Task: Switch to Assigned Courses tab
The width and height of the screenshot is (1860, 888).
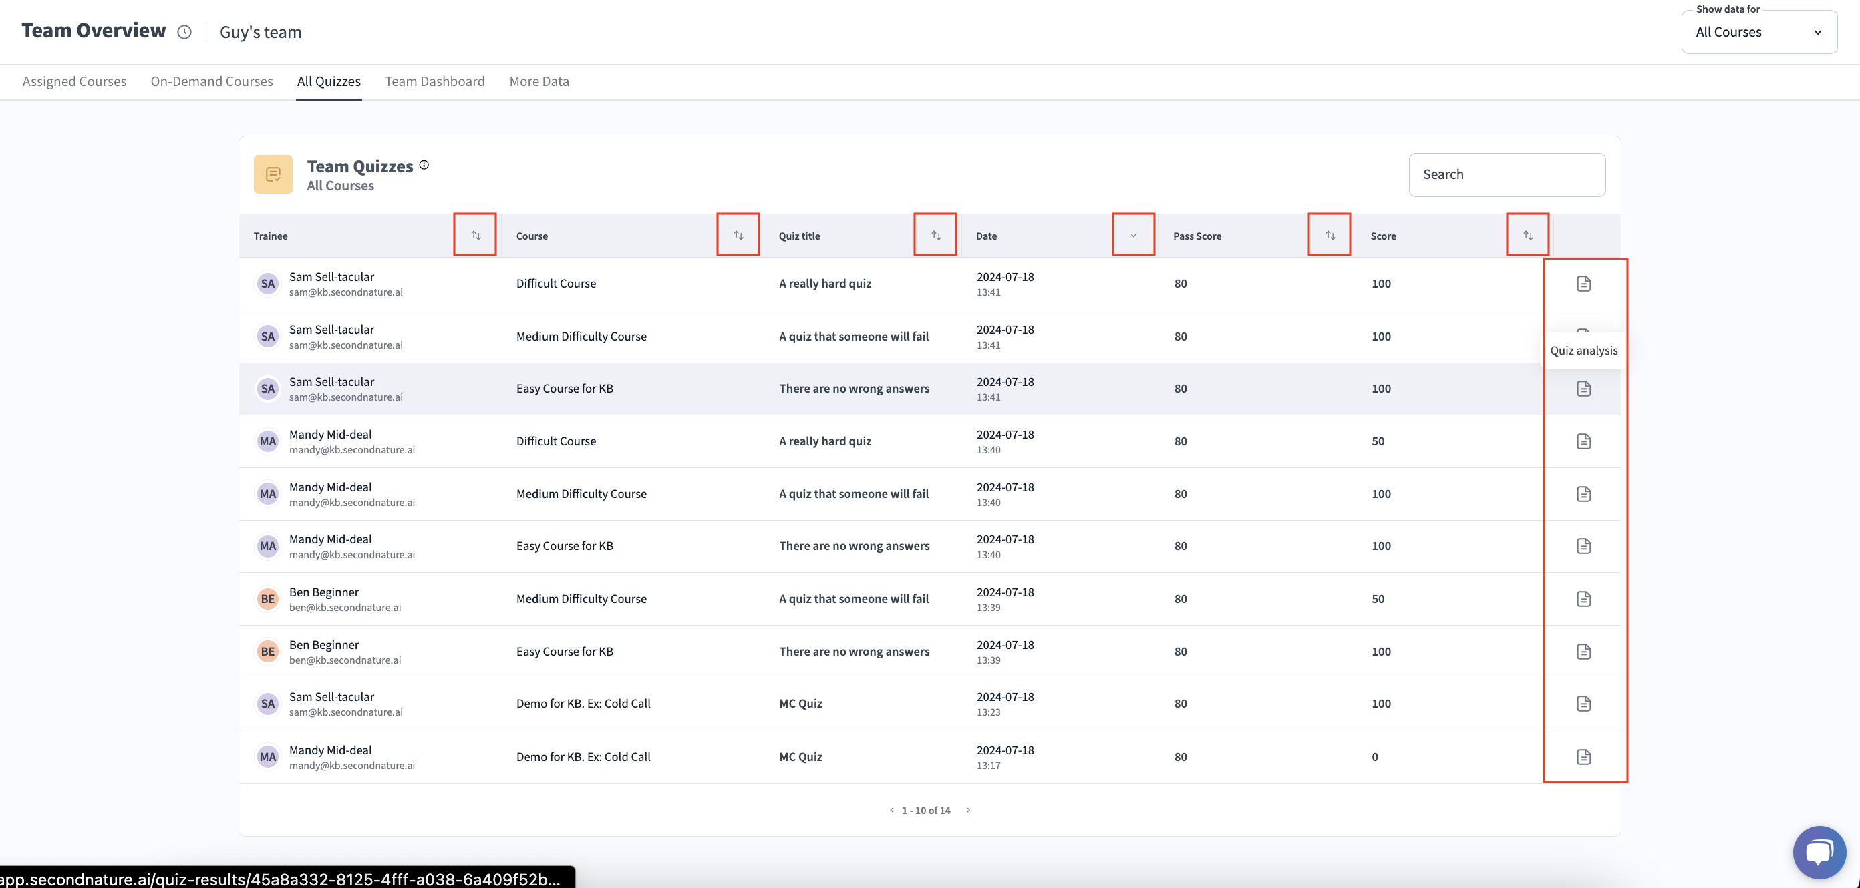Action: pos(74,81)
